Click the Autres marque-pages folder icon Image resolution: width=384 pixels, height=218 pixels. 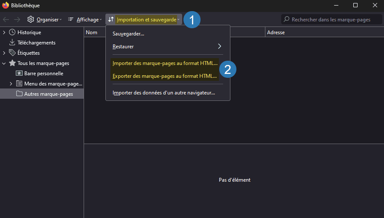[x=19, y=94]
